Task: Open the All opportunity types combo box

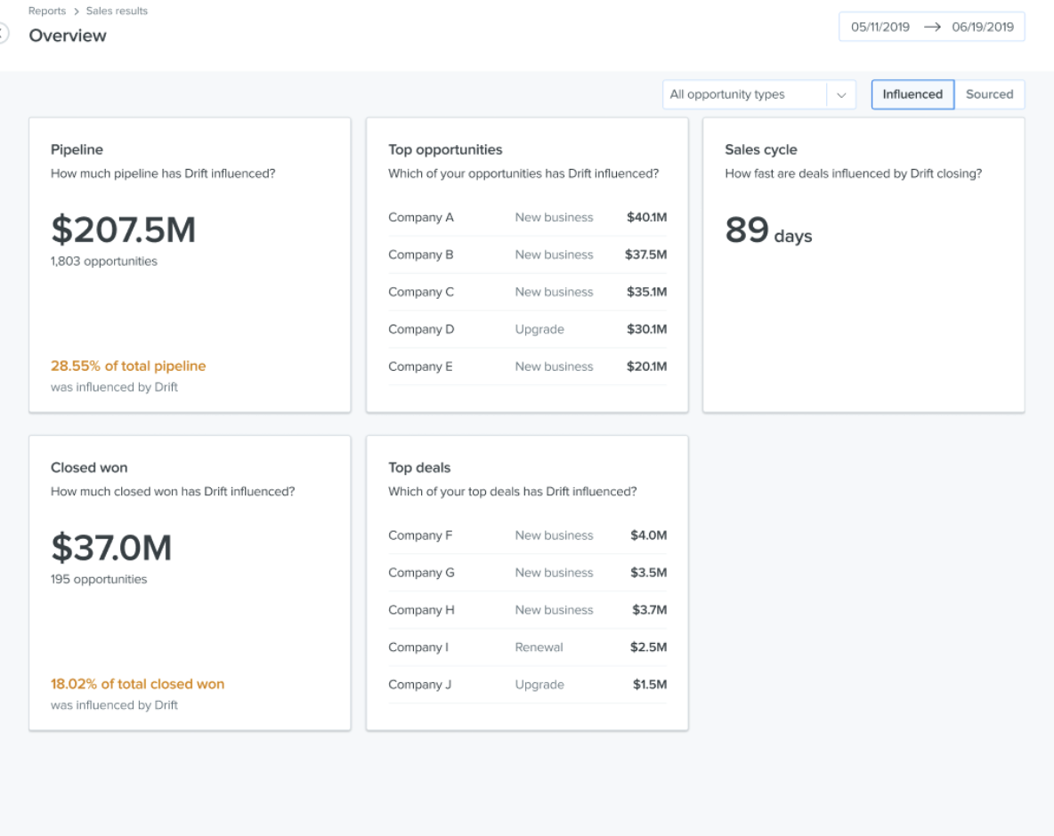Action: coord(759,94)
